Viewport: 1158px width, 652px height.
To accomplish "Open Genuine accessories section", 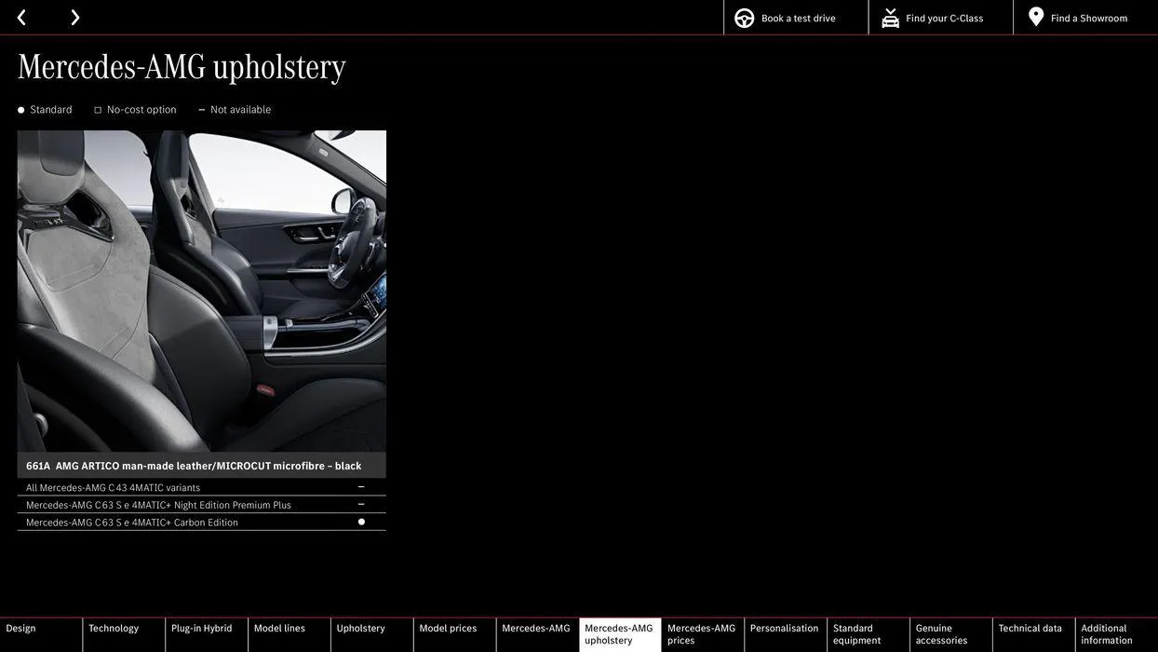I will (x=941, y=634).
